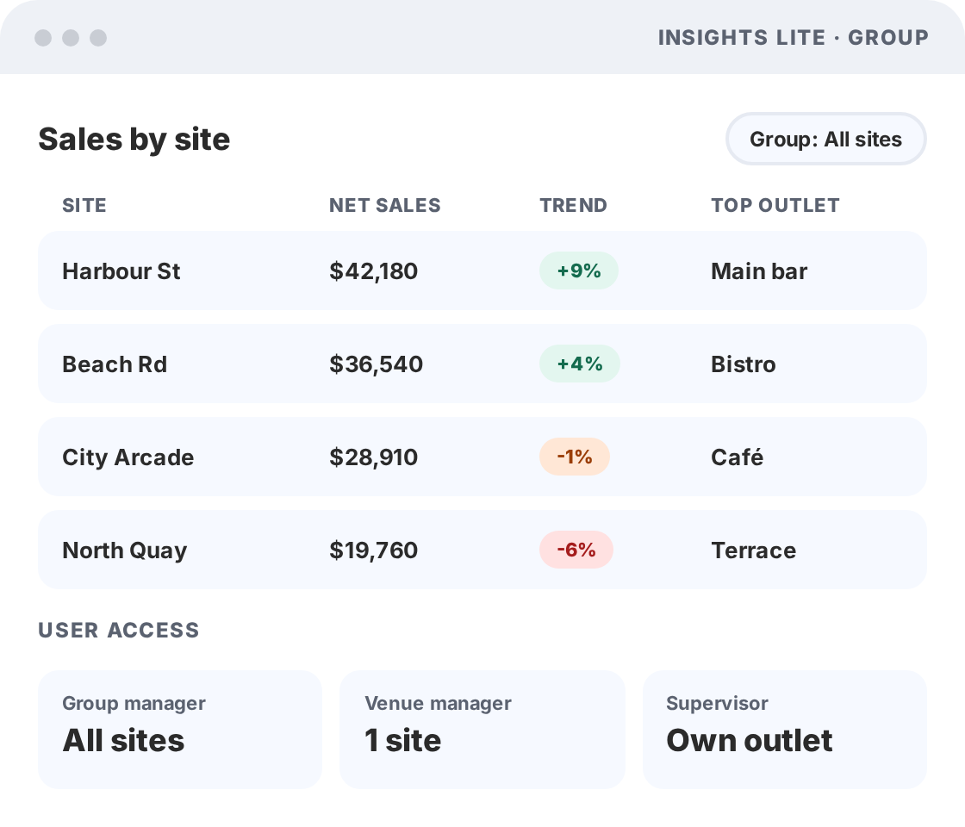The width and height of the screenshot is (965, 827).
Task: Select the Beach Rd site name
Action: coord(115,364)
